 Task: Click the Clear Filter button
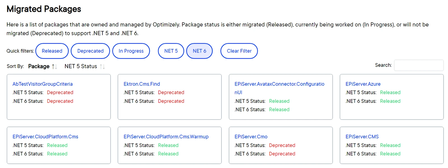[239, 51]
